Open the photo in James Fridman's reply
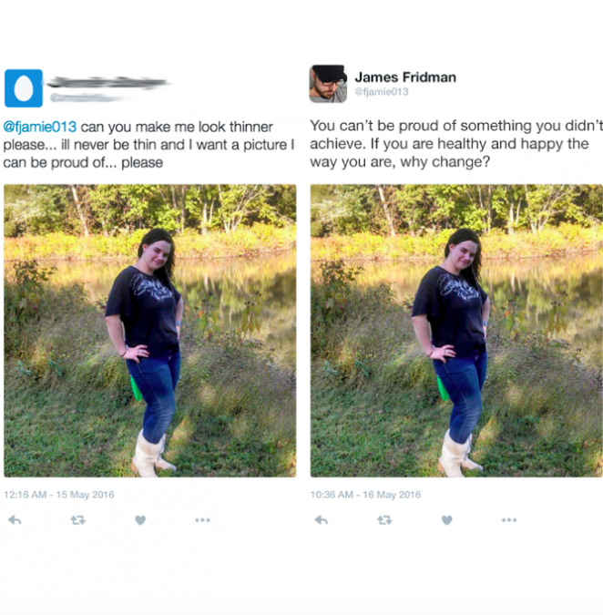Image resolution: width=603 pixels, height=615 pixels. point(456,331)
